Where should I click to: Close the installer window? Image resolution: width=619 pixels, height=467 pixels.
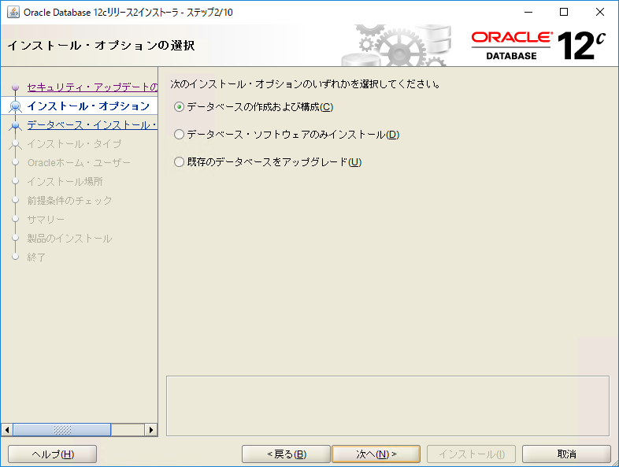pyautogui.click(x=599, y=12)
